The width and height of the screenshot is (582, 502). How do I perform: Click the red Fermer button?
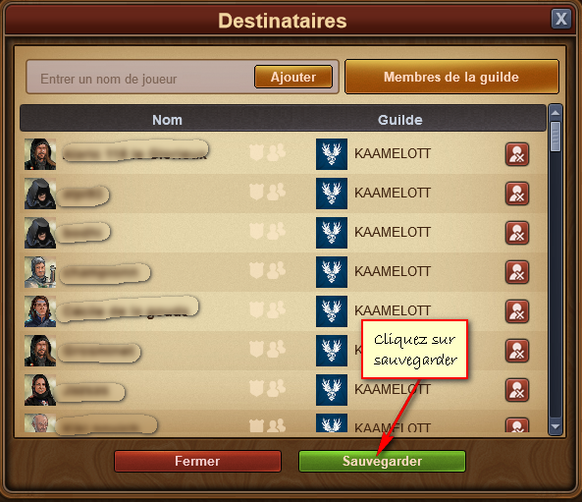coord(197,461)
